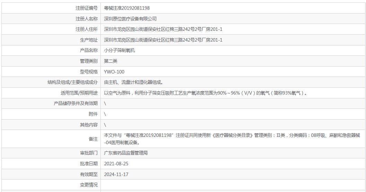This screenshot has width=366, height=192.
Task: Select the 注册人住所 label
Action: pyautogui.click(x=86, y=29)
